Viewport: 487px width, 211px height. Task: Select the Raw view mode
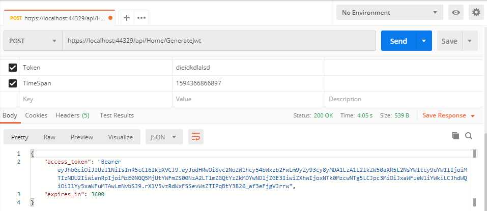[49, 137]
